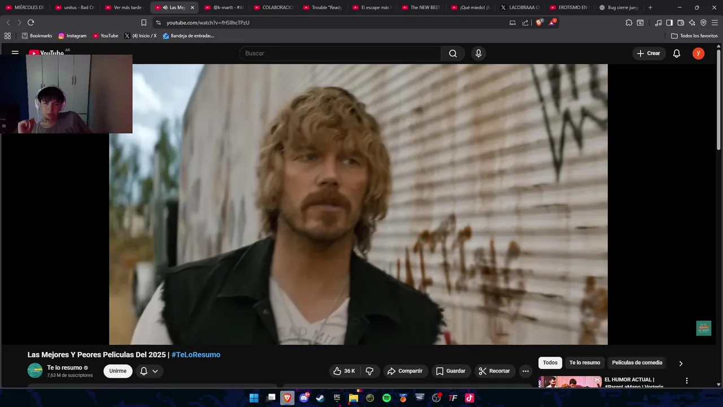Image resolution: width=723 pixels, height=407 pixels.
Task: Click the Compartir button
Action: (404, 371)
